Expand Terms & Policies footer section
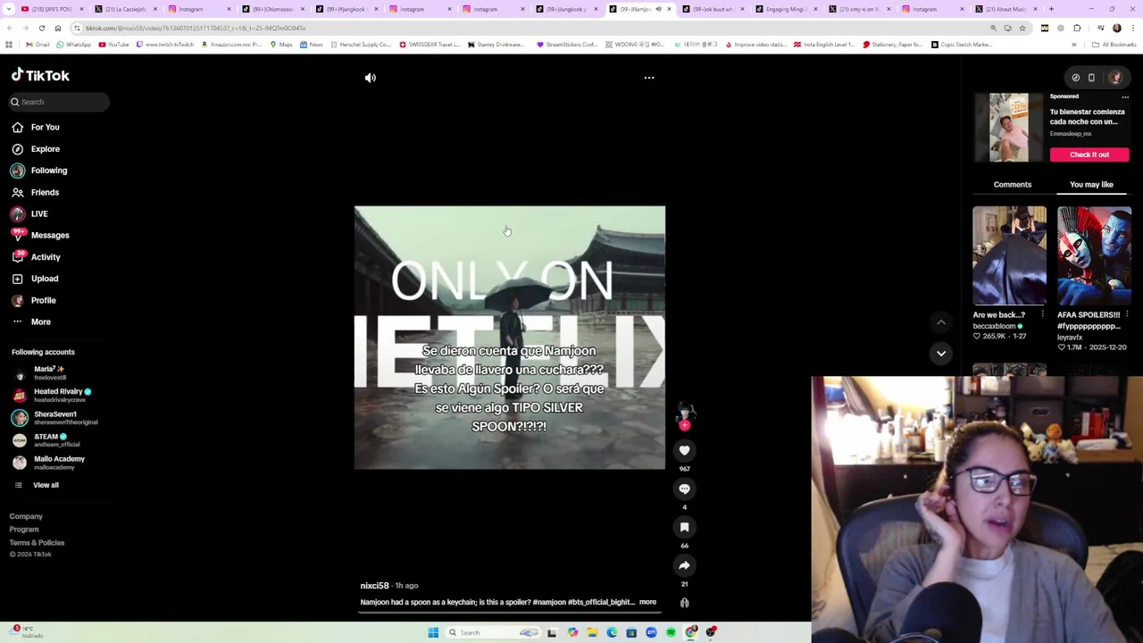This screenshot has height=643, width=1143. click(x=37, y=543)
